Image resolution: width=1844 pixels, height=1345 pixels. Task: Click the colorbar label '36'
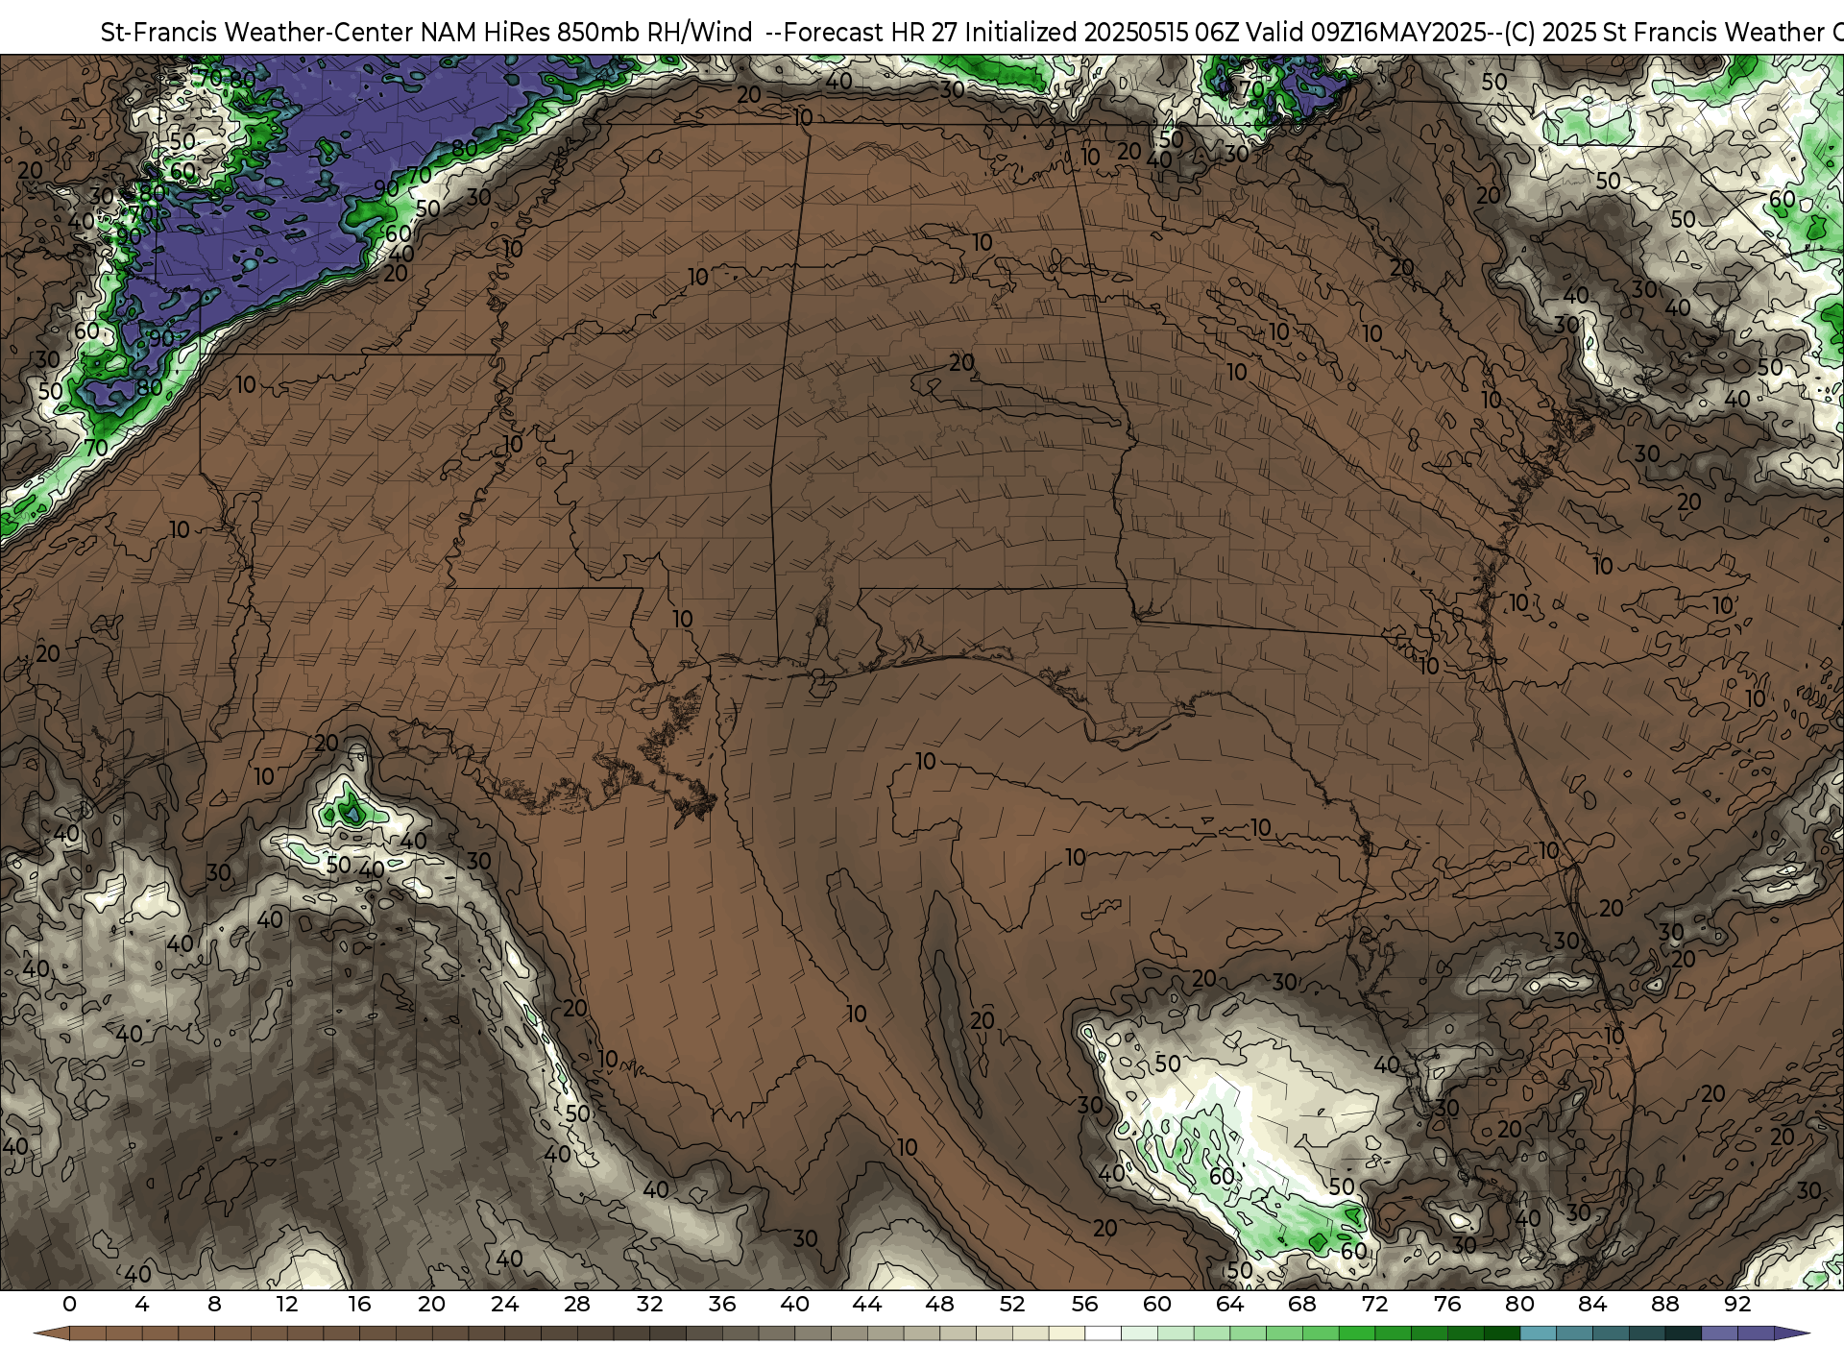click(722, 1305)
